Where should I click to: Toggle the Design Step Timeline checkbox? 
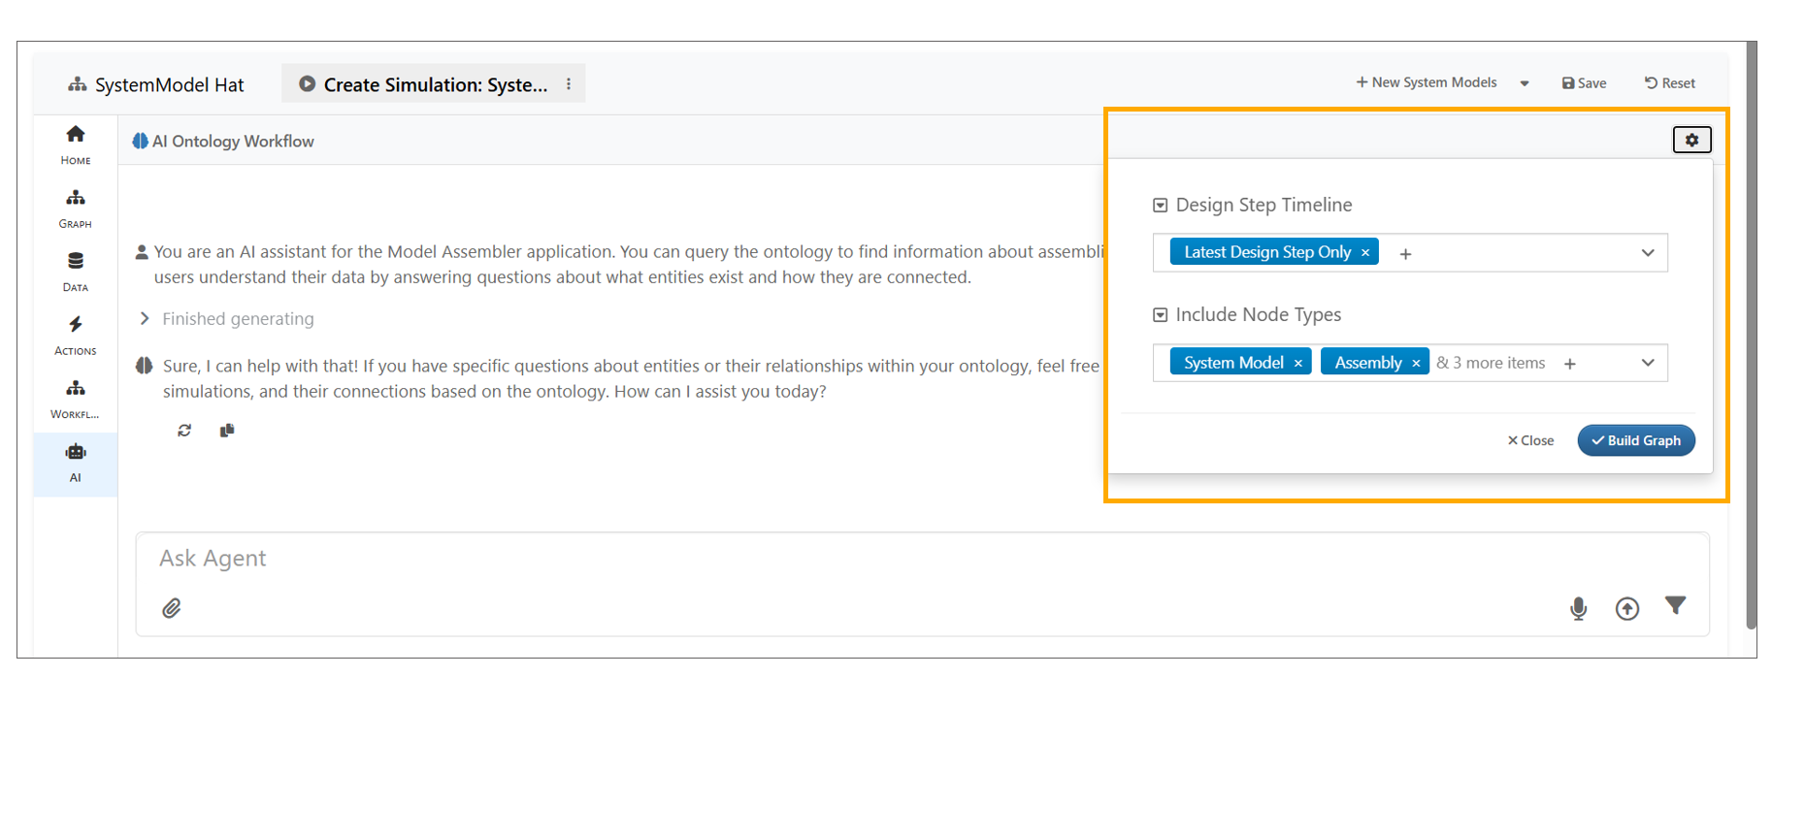(x=1160, y=206)
